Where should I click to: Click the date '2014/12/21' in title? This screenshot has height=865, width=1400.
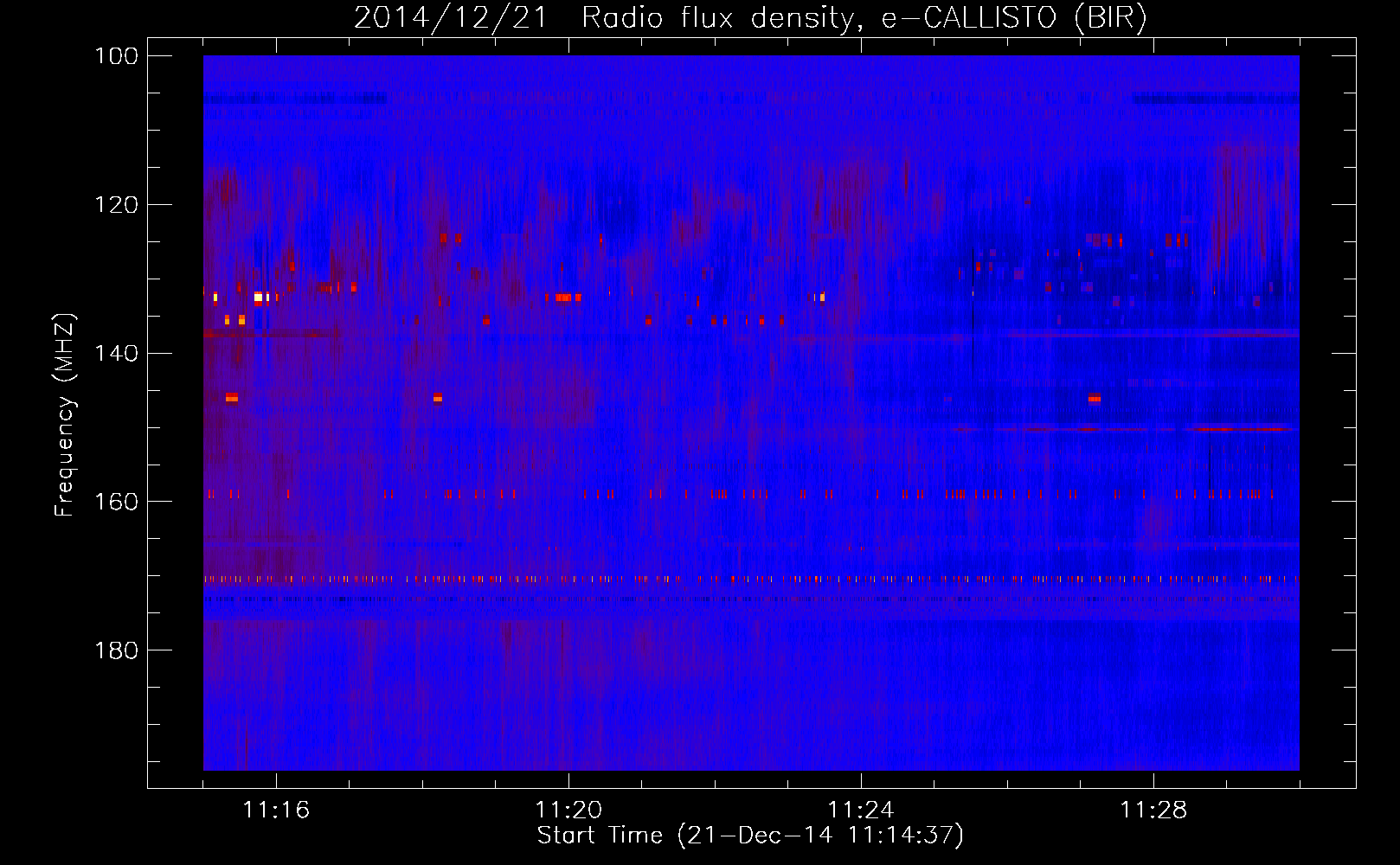[451, 18]
